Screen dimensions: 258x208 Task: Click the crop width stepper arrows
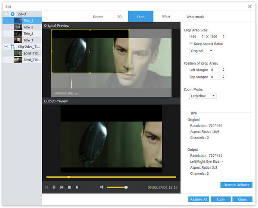coord(203,37)
